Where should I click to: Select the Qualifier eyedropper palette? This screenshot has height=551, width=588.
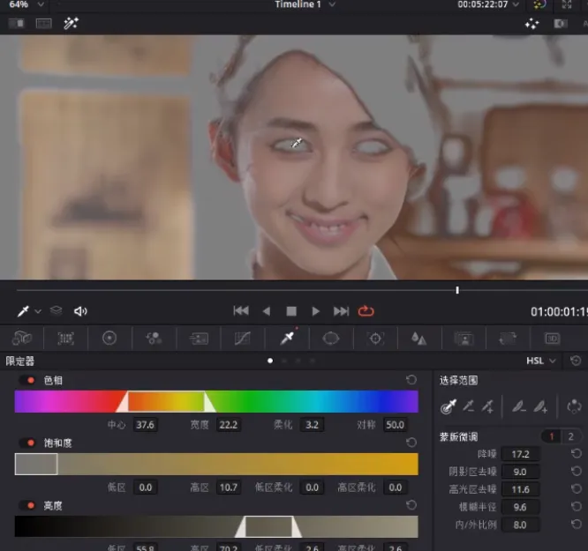point(287,339)
